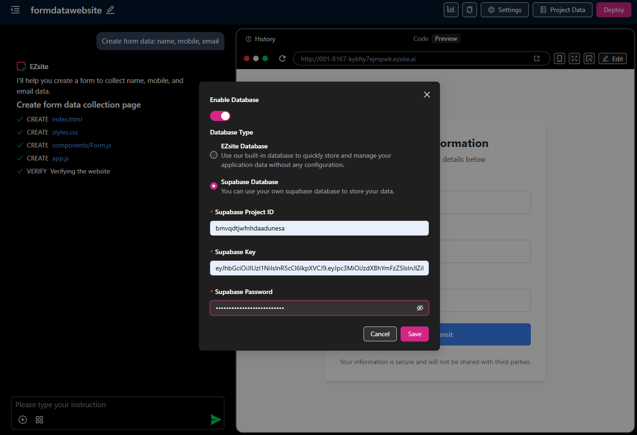Expand the preview to fullscreen icon
637x435 pixels.
click(x=574, y=58)
